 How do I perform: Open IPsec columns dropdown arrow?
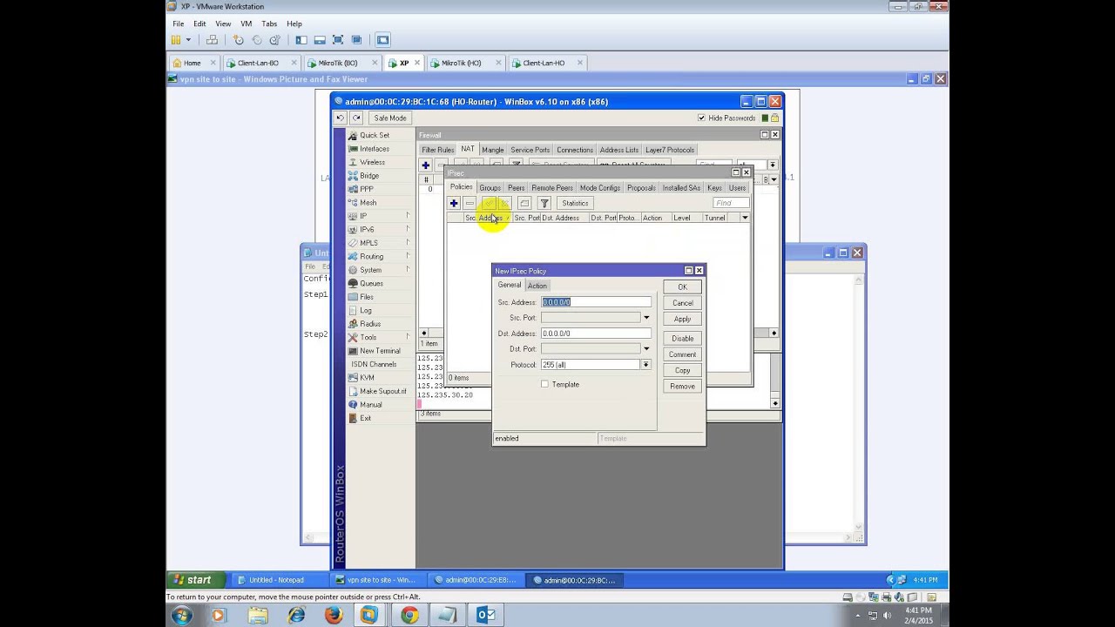click(744, 218)
